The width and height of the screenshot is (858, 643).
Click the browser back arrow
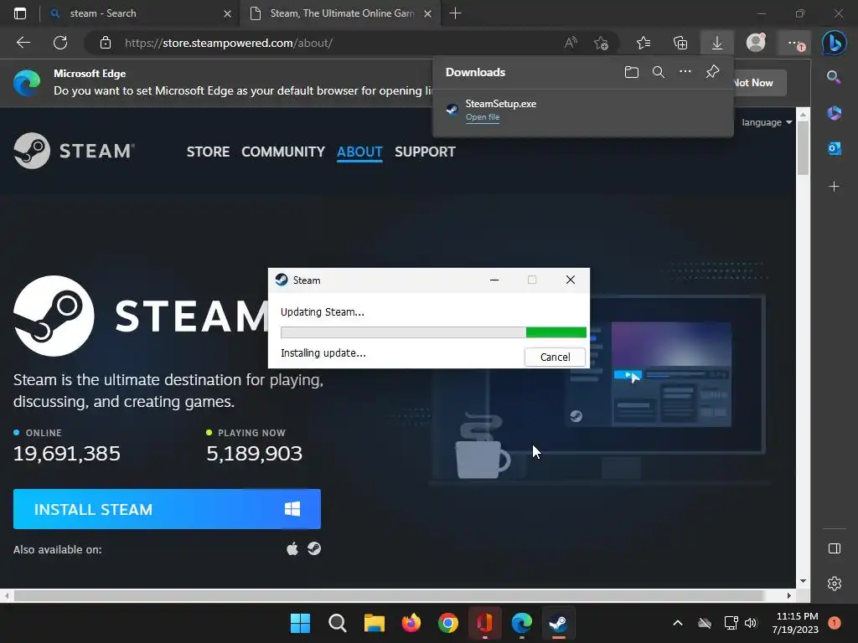tap(23, 43)
